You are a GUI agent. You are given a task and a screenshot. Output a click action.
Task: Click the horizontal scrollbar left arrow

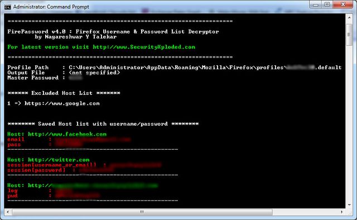[8, 212]
